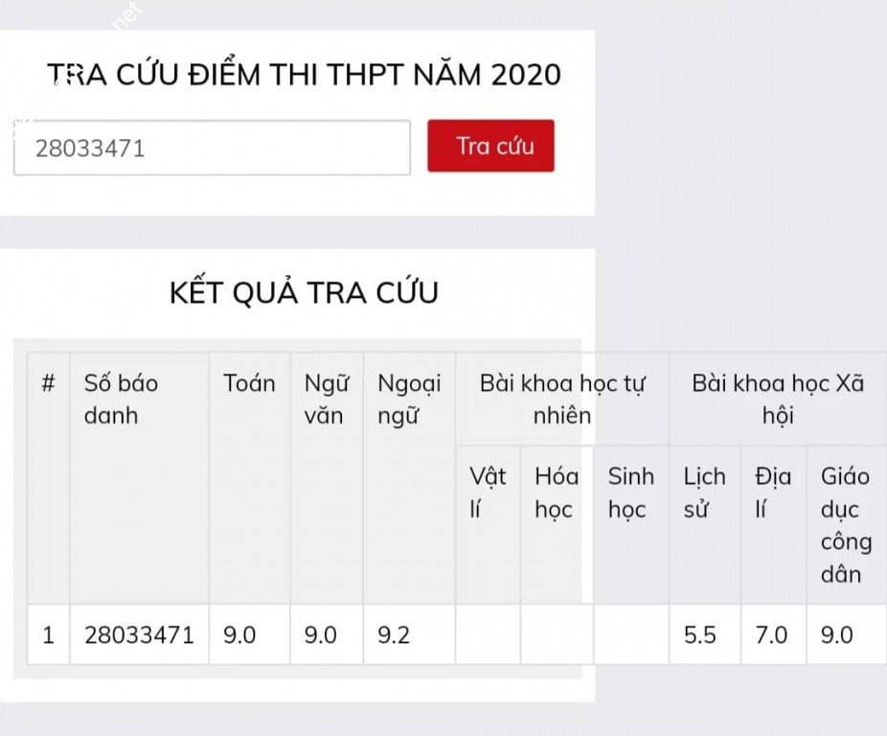Click the Ngoại ngữ column header

(409, 400)
